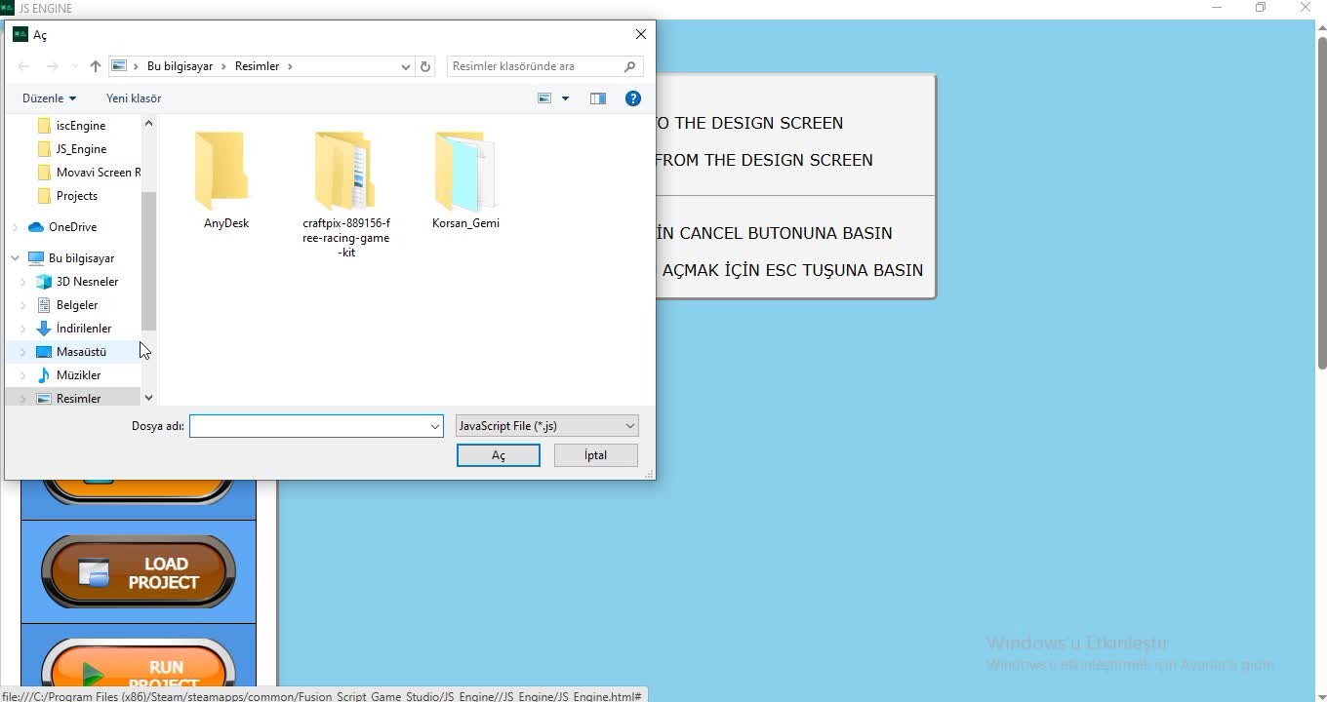1327x702 pixels.
Task: Change the view layout icon
Action: (545, 98)
